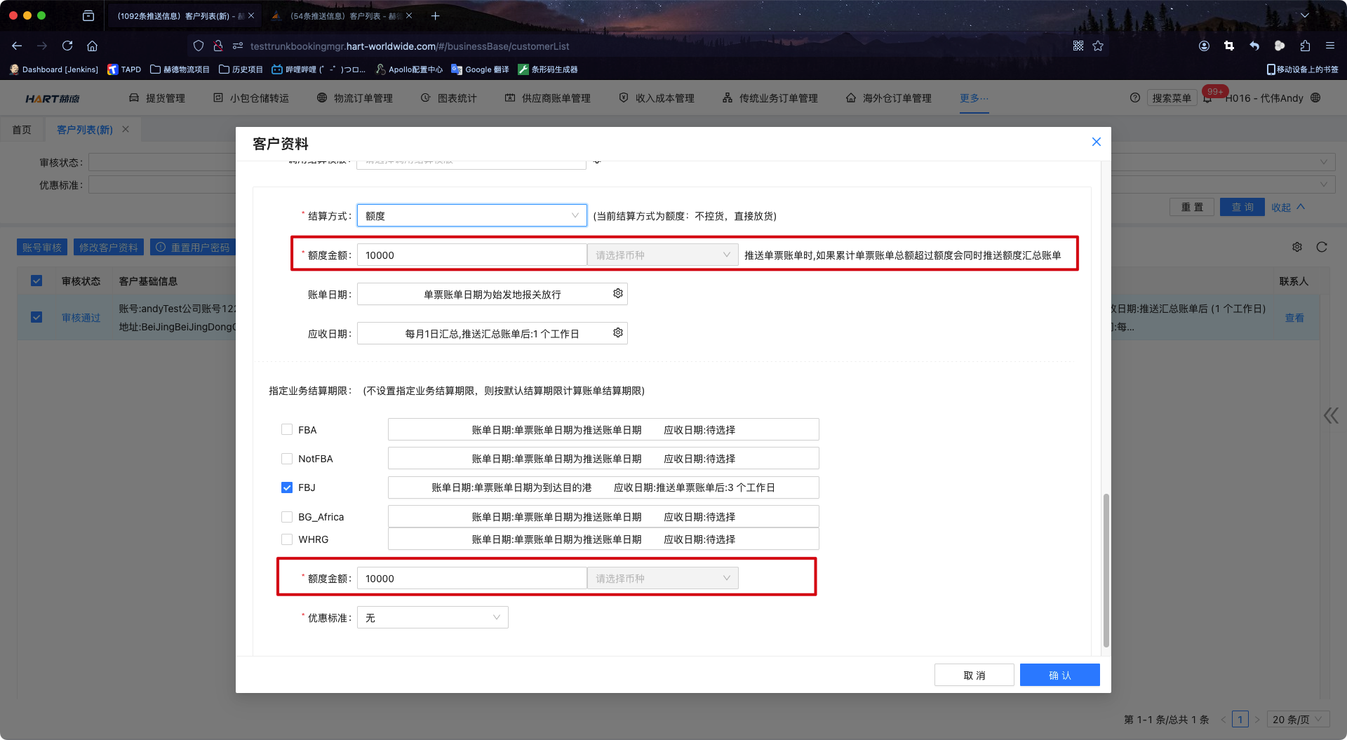The height and width of the screenshot is (740, 1347).
Task: Close the 客户资料 dialog with X
Action: click(1096, 142)
